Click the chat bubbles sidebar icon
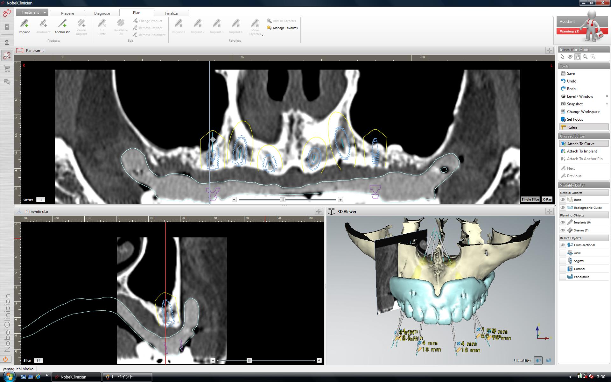This screenshot has width=611, height=382. click(x=7, y=82)
